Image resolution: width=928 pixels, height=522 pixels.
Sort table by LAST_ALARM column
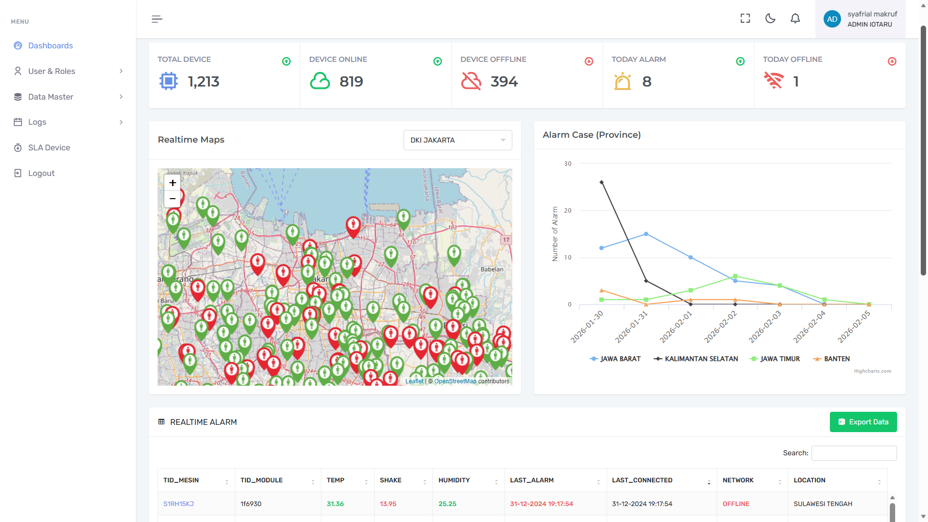click(555, 480)
